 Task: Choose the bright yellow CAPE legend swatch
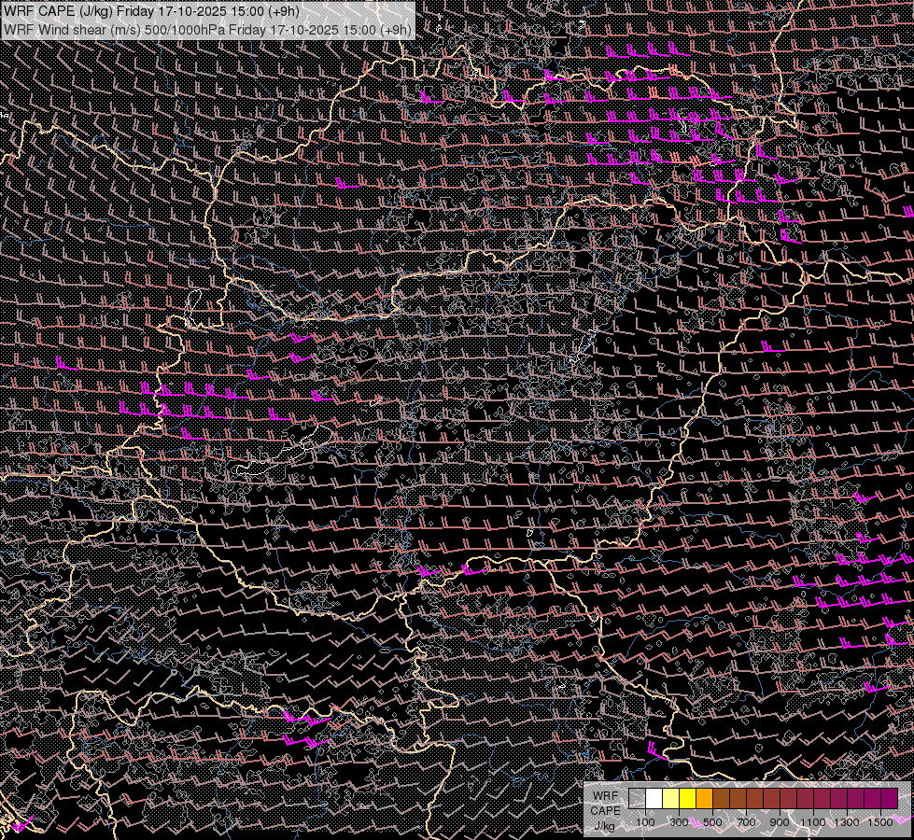point(687,799)
